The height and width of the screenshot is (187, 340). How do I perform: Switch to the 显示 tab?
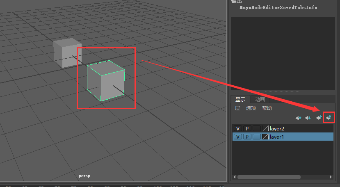240,99
